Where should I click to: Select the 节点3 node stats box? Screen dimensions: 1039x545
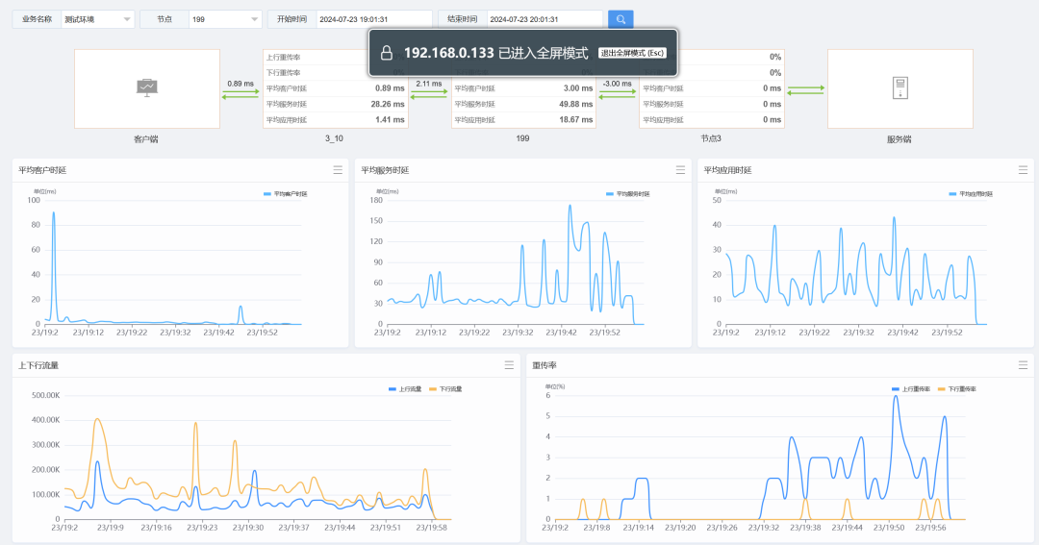click(x=712, y=88)
